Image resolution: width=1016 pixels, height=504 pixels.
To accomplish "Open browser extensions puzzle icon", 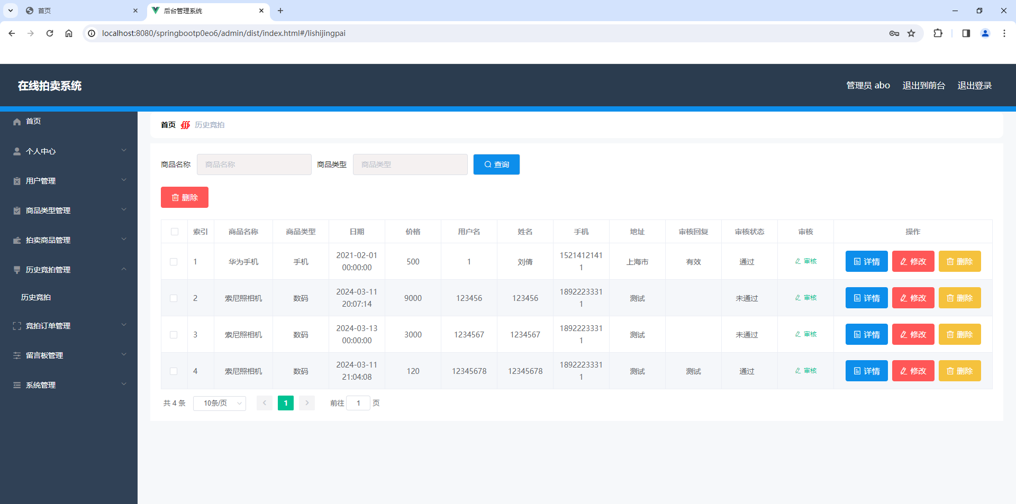I will tap(938, 33).
